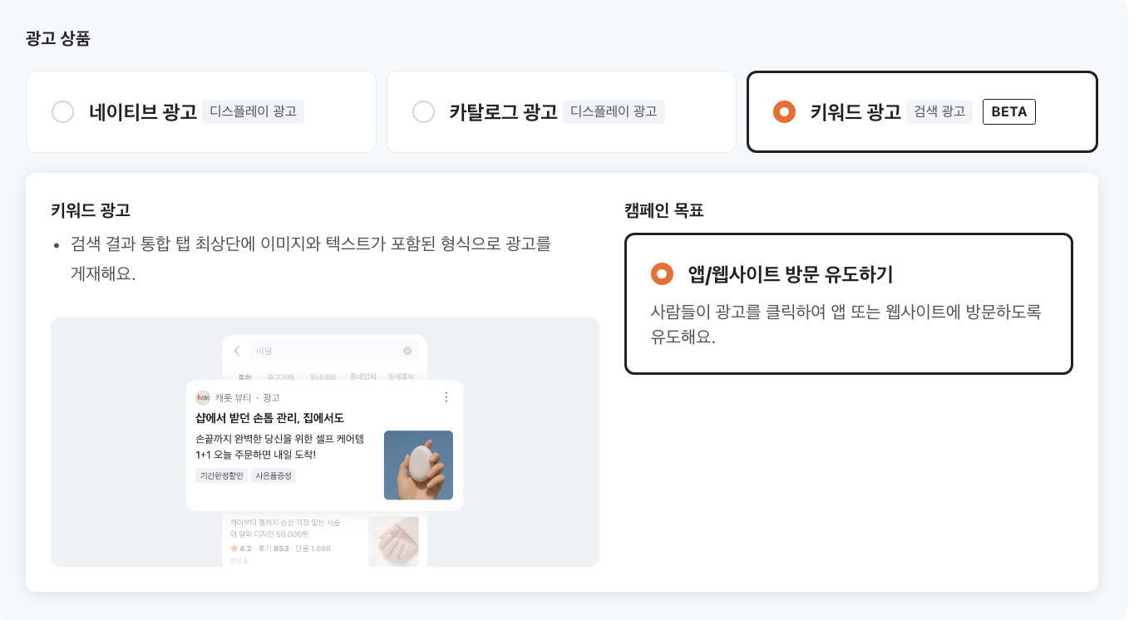Select 앱/웹사이트 방문 유도하기 campaign goal radio

coord(662,273)
